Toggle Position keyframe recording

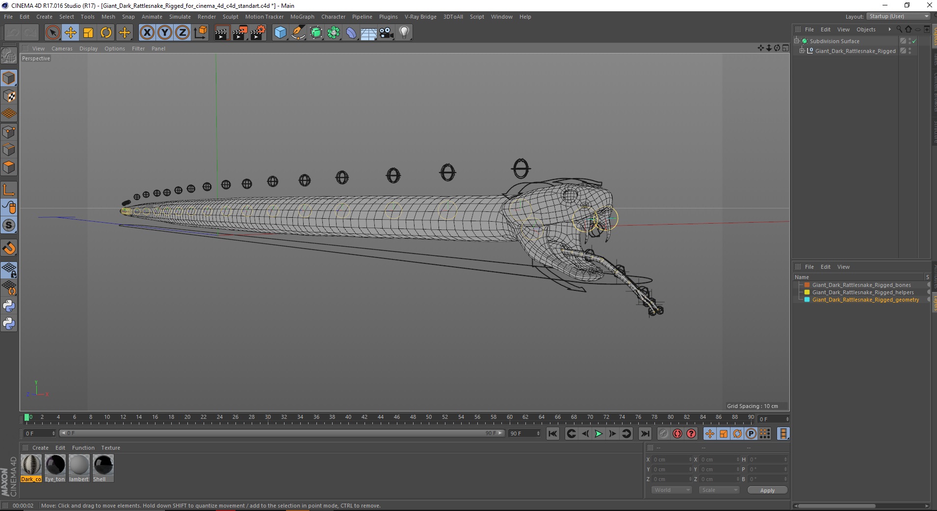pyautogui.click(x=710, y=434)
